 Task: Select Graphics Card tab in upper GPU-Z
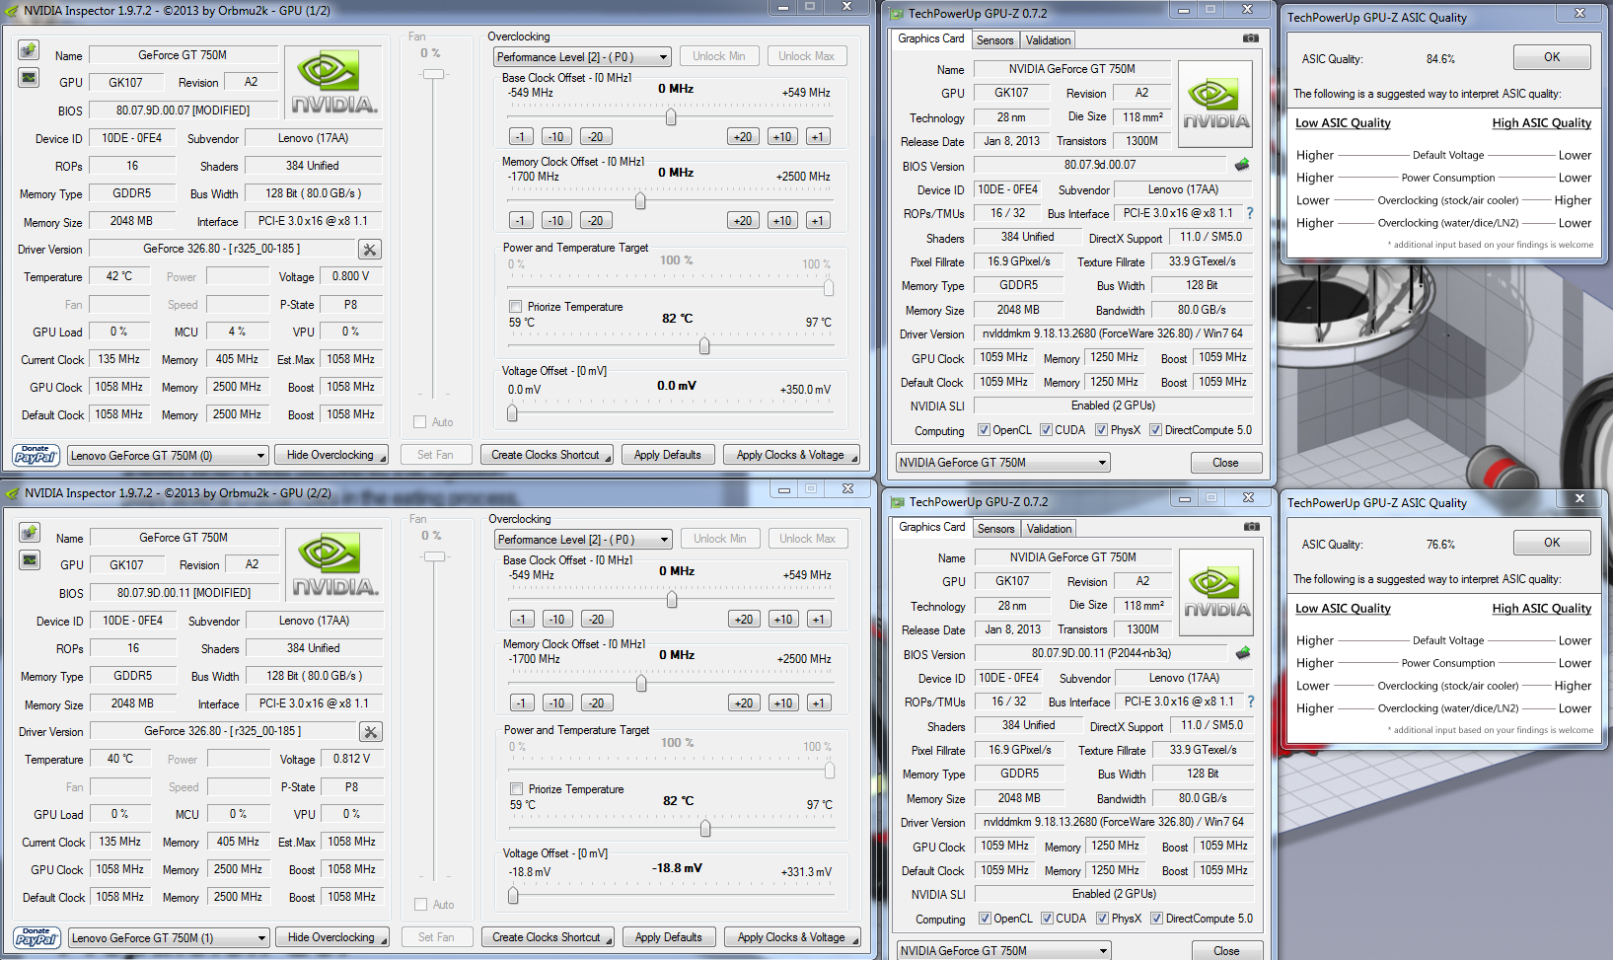931,38
